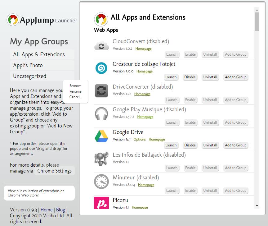The width and height of the screenshot is (268, 226).
Task: Click the Google Drive triangle icon
Action: point(101,136)
